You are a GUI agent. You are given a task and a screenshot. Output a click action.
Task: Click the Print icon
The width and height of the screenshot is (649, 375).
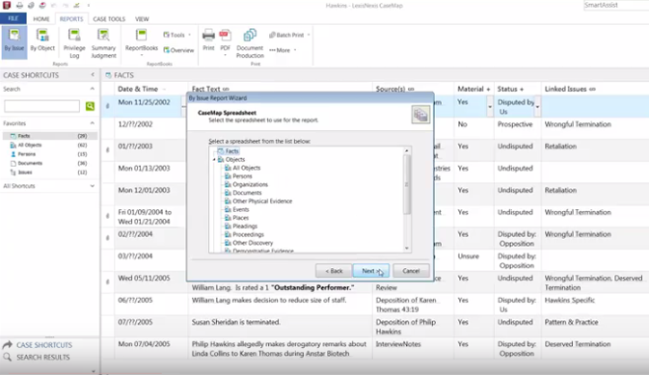[208, 40]
